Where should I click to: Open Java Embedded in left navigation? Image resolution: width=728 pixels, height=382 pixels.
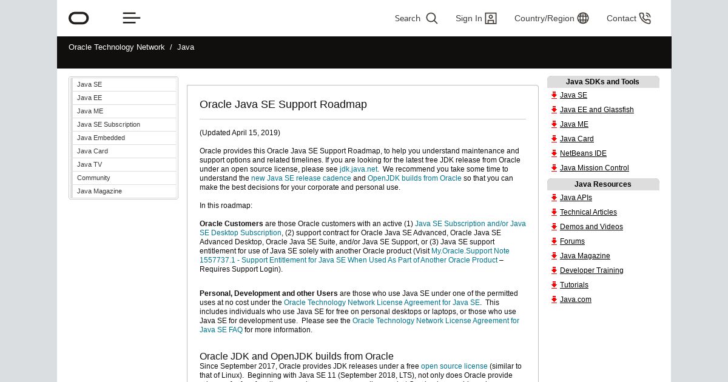coord(124,138)
